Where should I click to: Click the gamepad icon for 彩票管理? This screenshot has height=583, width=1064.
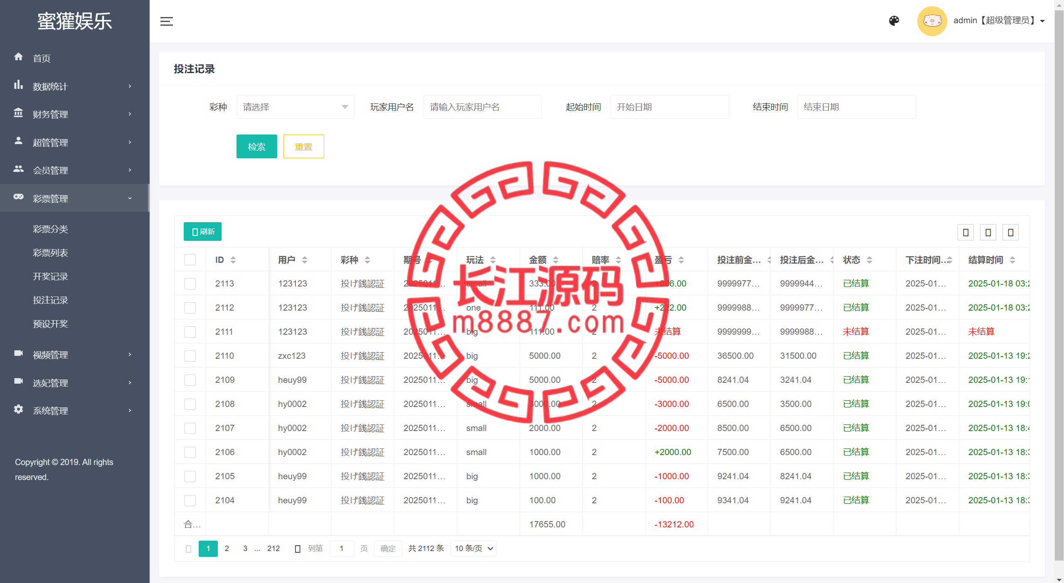point(18,197)
